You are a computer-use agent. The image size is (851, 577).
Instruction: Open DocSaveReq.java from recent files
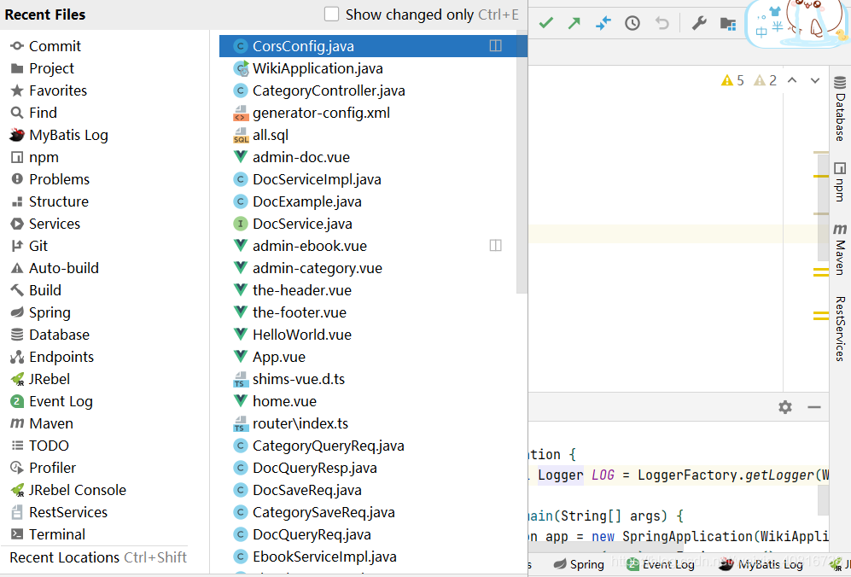pyautogui.click(x=306, y=490)
